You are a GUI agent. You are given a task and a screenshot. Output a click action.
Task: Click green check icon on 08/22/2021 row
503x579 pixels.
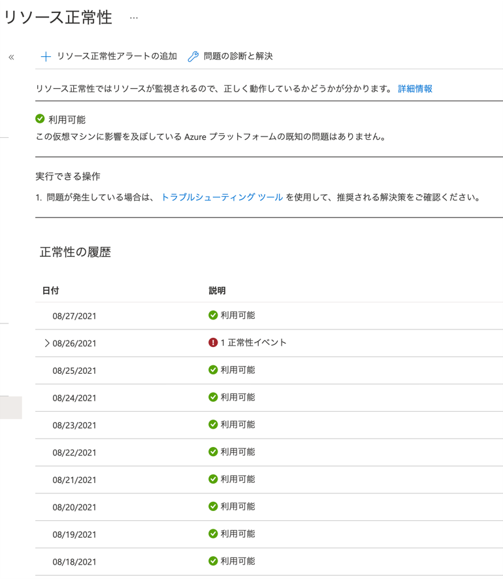213,452
